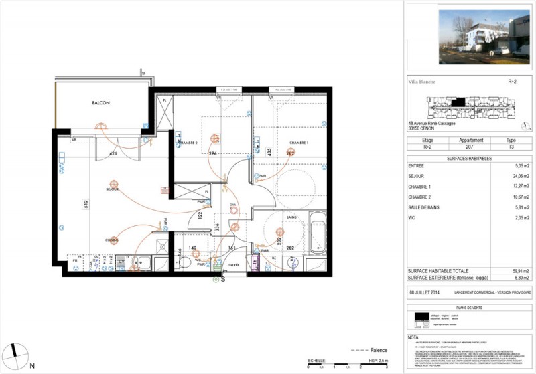Click the CHAMBRE 2 label on the plan
This screenshot has height=374, width=536.
188,143
